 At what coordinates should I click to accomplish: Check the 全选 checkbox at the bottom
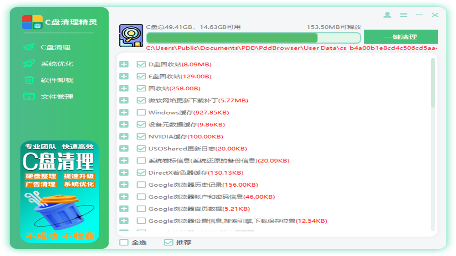click(x=124, y=242)
